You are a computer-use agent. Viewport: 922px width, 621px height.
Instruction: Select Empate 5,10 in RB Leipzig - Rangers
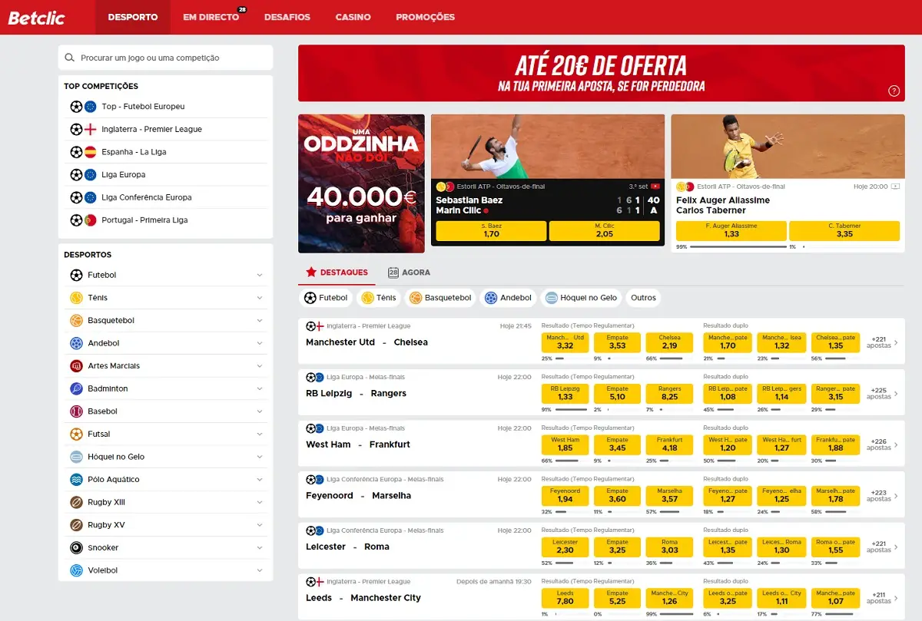tap(617, 393)
